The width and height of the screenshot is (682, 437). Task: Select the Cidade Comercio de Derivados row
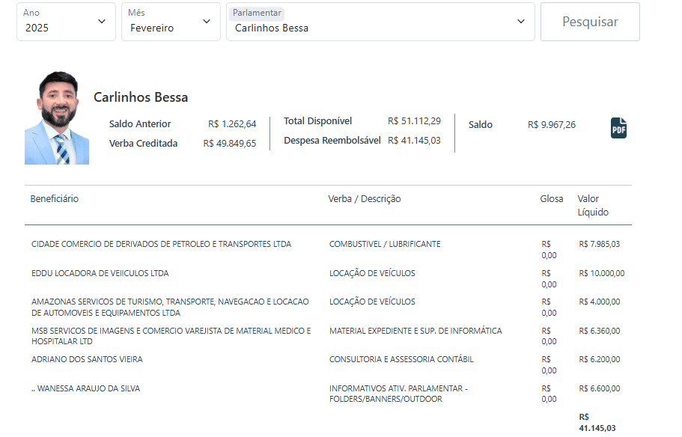click(x=161, y=245)
